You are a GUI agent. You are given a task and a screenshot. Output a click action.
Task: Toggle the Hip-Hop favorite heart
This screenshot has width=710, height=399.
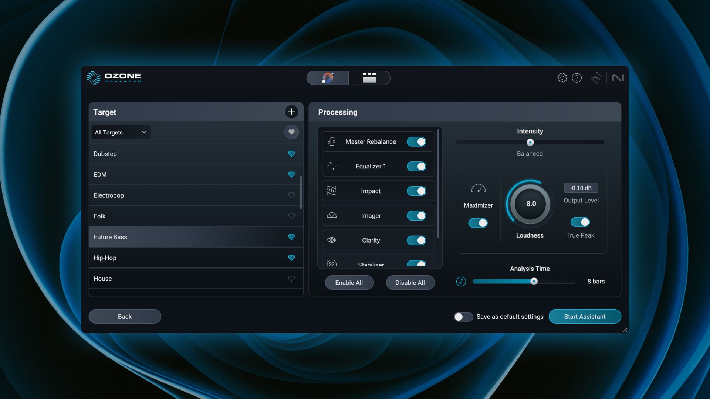coord(291,258)
